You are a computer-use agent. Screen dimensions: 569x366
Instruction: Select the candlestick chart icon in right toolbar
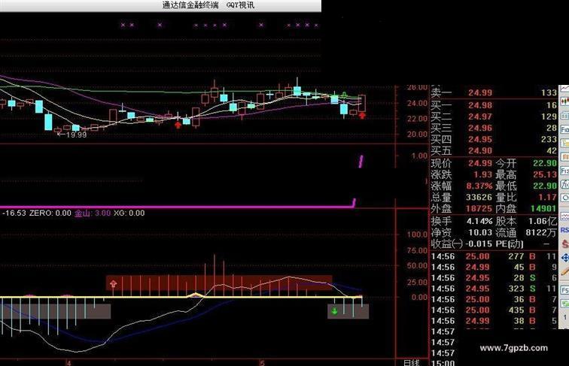pos(564,101)
